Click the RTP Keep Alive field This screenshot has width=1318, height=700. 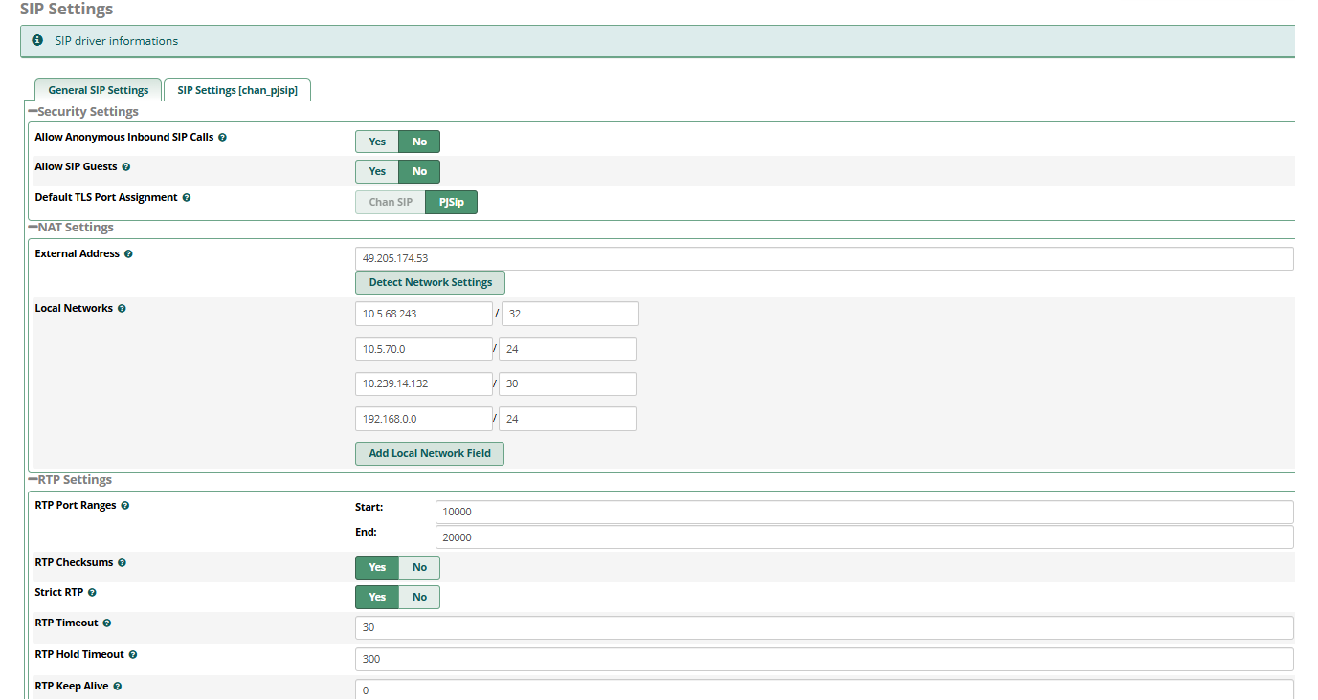824,689
